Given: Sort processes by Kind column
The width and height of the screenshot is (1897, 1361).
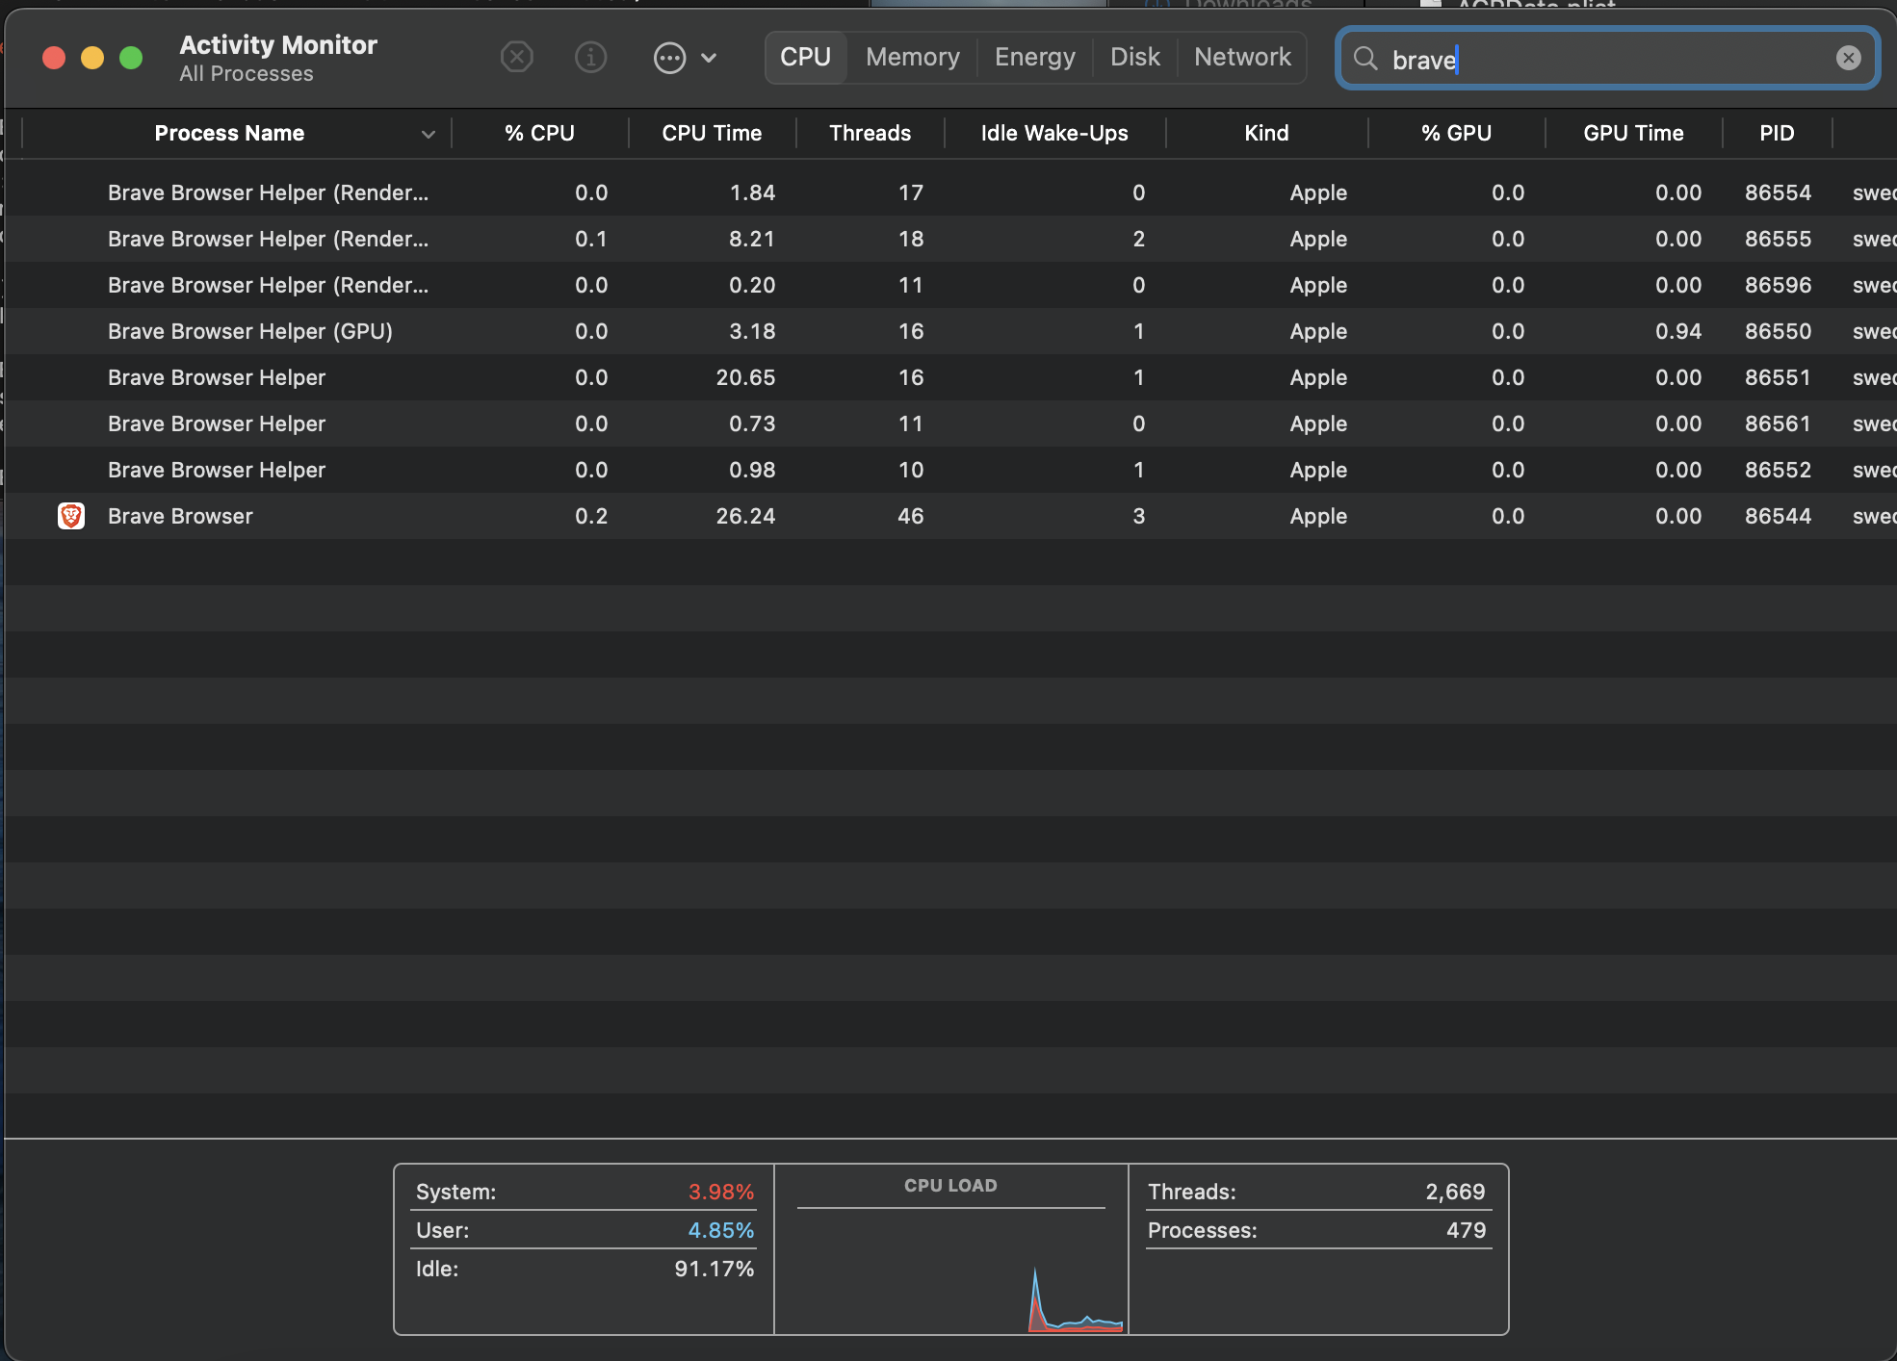Looking at the screenshot, I should [1265, 133].
